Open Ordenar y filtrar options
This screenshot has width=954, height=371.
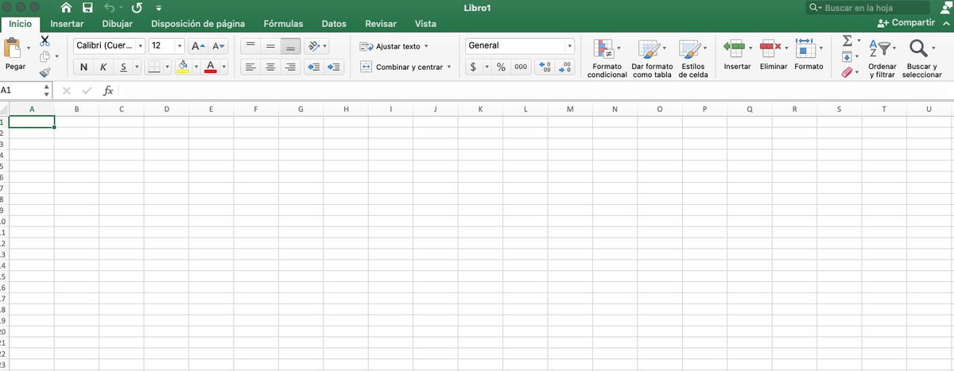(882, 58)
